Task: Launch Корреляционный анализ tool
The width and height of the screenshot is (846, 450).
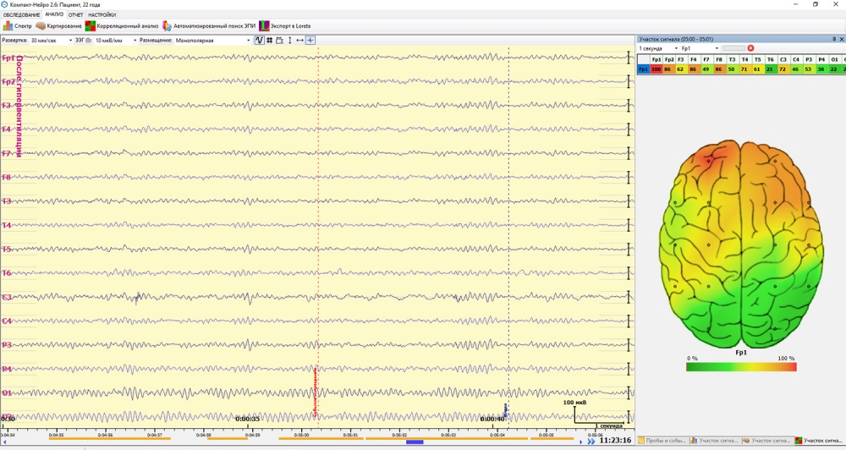Action: [x=122, y=26]
